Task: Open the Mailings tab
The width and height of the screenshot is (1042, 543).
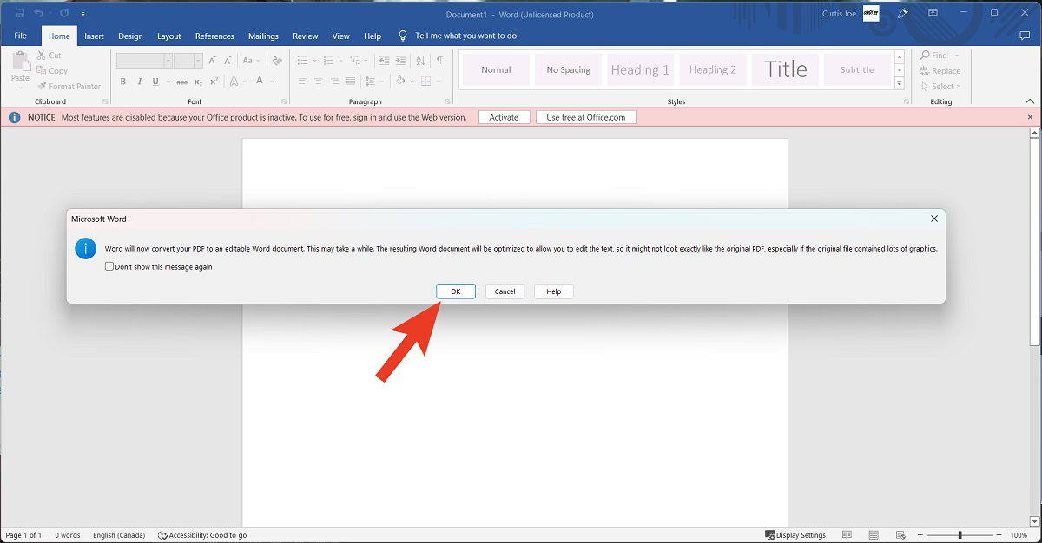Action: coord(263,36)
